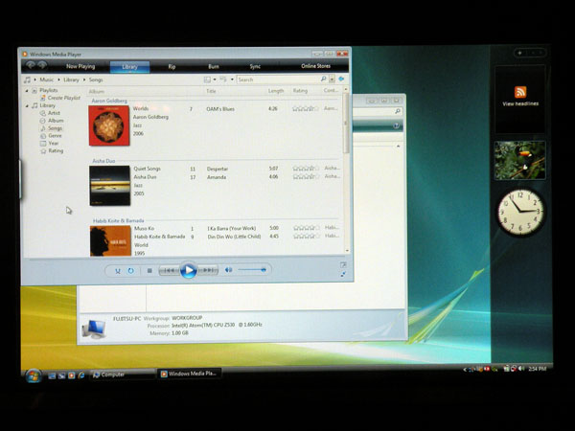Click the Create Playlist icon
Image resolution: width=575 pixels, height=431 pixels.
click(x=43, y=98)
